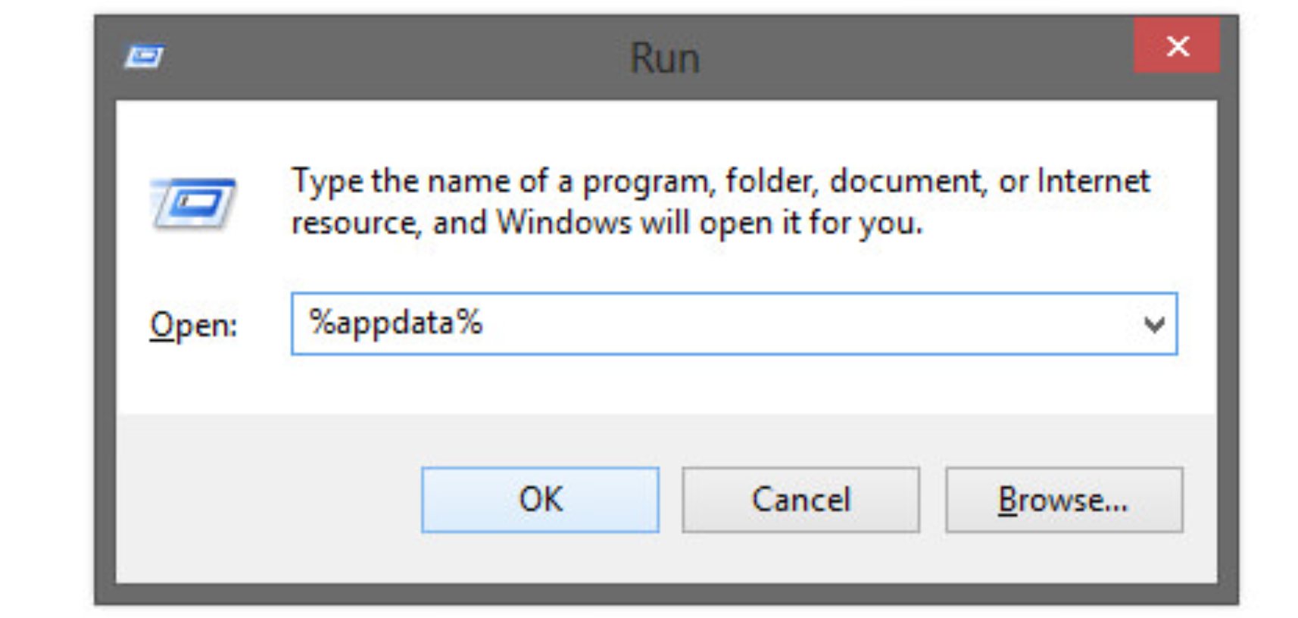
Task: Click the "Run" title text
Action: [665, 58]
